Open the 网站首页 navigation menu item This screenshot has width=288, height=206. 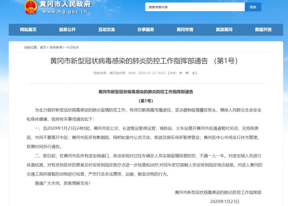(28, 30)
